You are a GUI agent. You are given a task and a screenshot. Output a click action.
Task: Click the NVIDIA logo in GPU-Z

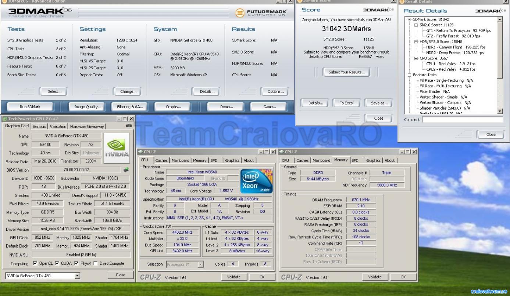click(x=117, y=148)
